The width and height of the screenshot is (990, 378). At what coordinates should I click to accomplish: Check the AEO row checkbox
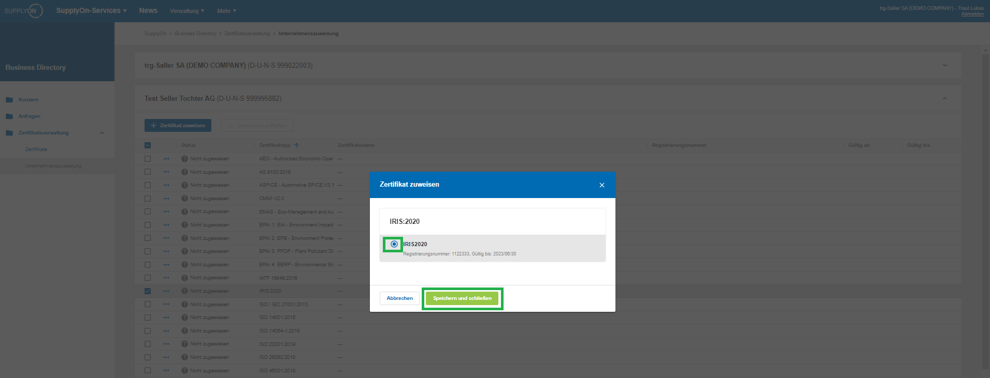pyautogui.click(x=148, y=159)
